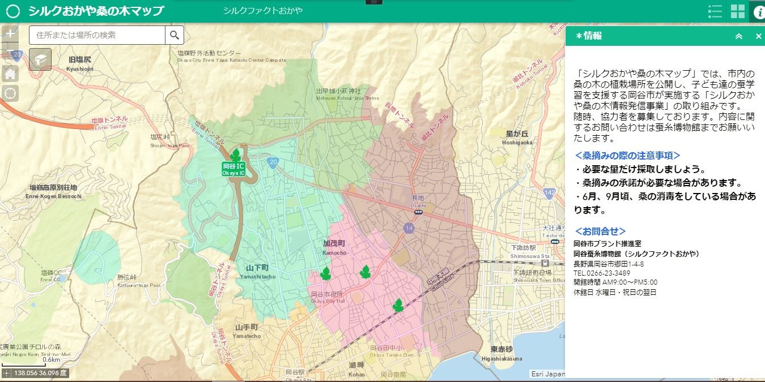Click the route 14 shield
This screenshot has width=765, height=382.
pyautogui.click(x=409, y=228)
